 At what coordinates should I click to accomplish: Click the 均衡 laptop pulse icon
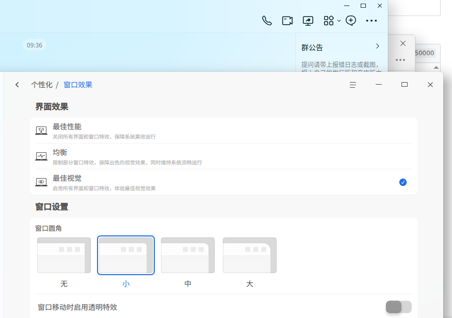[x=41, y=156]
